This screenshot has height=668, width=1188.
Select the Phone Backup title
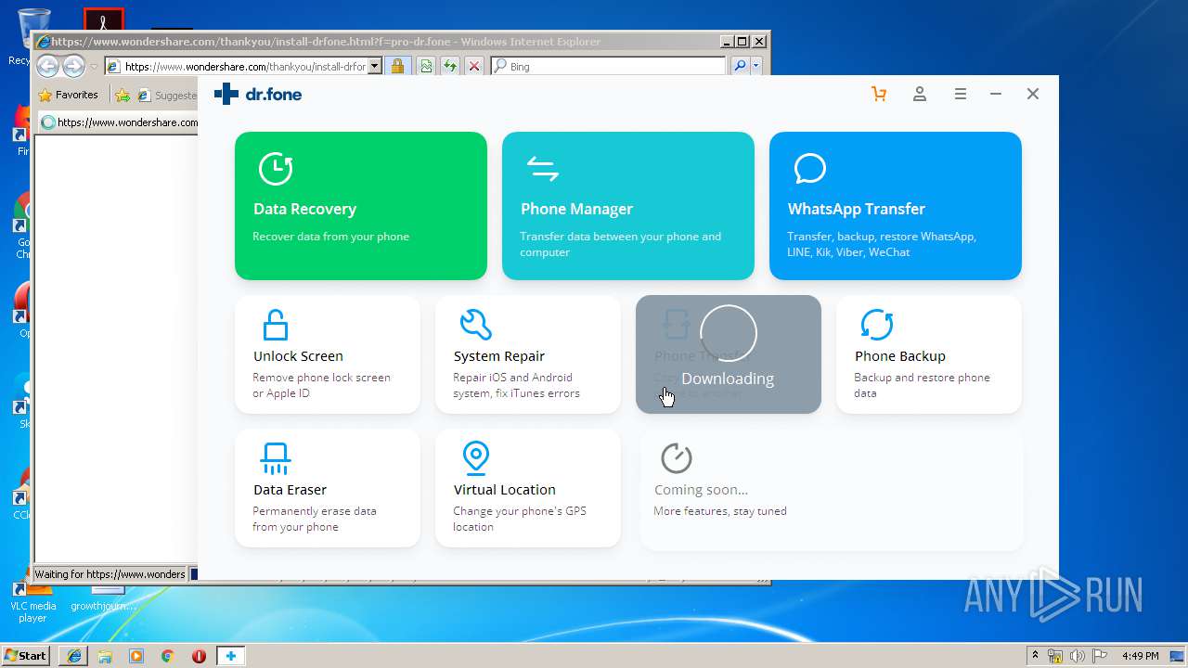[900, 356]
